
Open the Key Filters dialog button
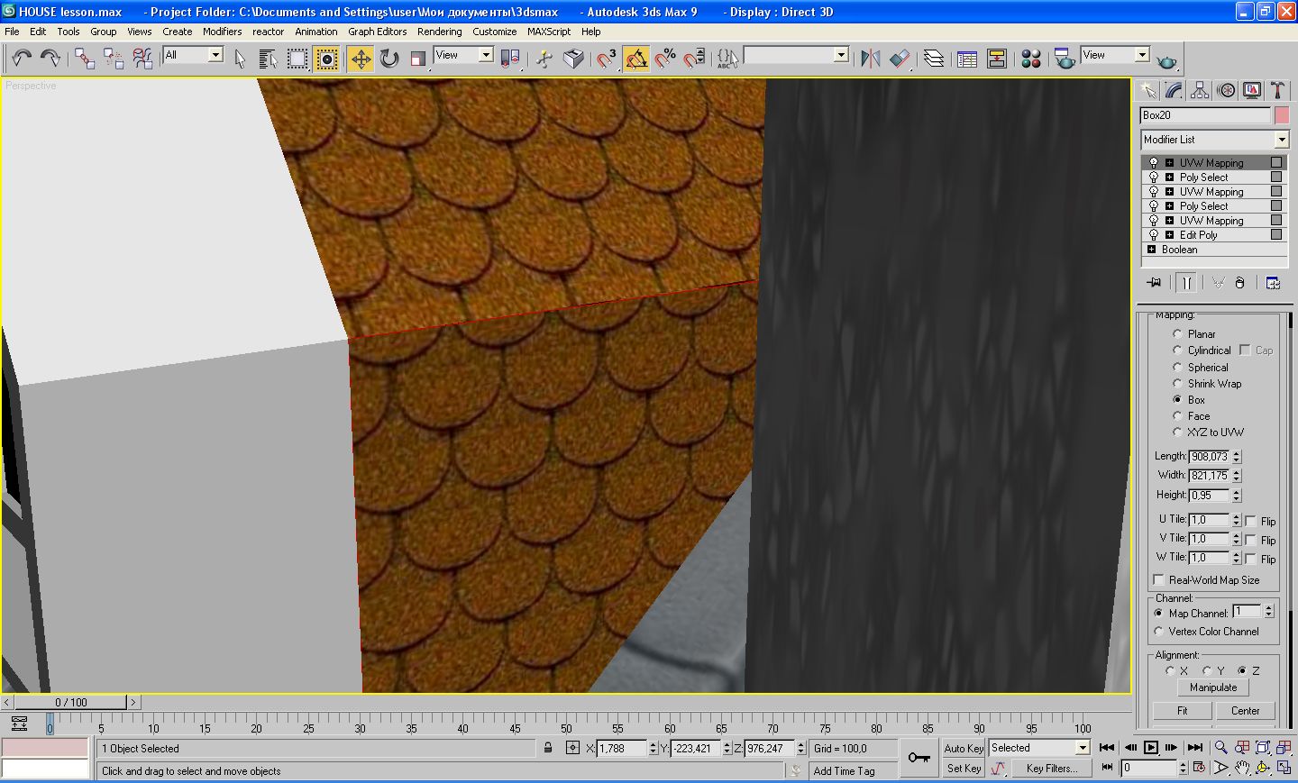click(x=1051, y=769)
